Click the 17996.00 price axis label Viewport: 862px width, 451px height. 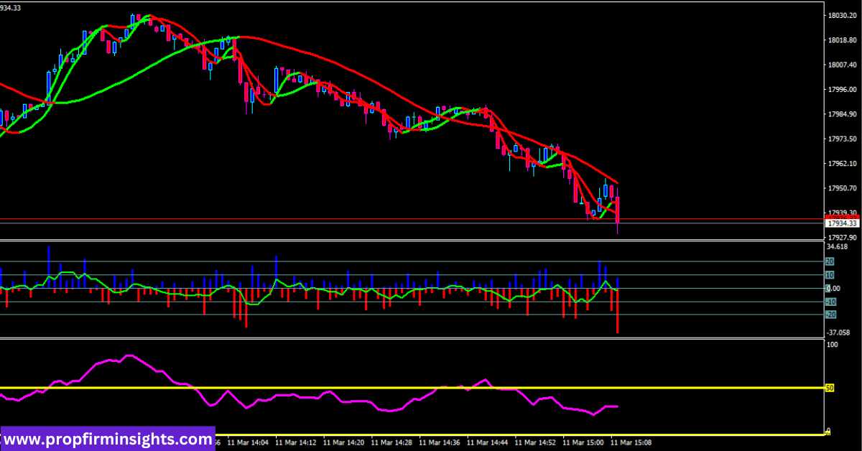tap(843, 90)
